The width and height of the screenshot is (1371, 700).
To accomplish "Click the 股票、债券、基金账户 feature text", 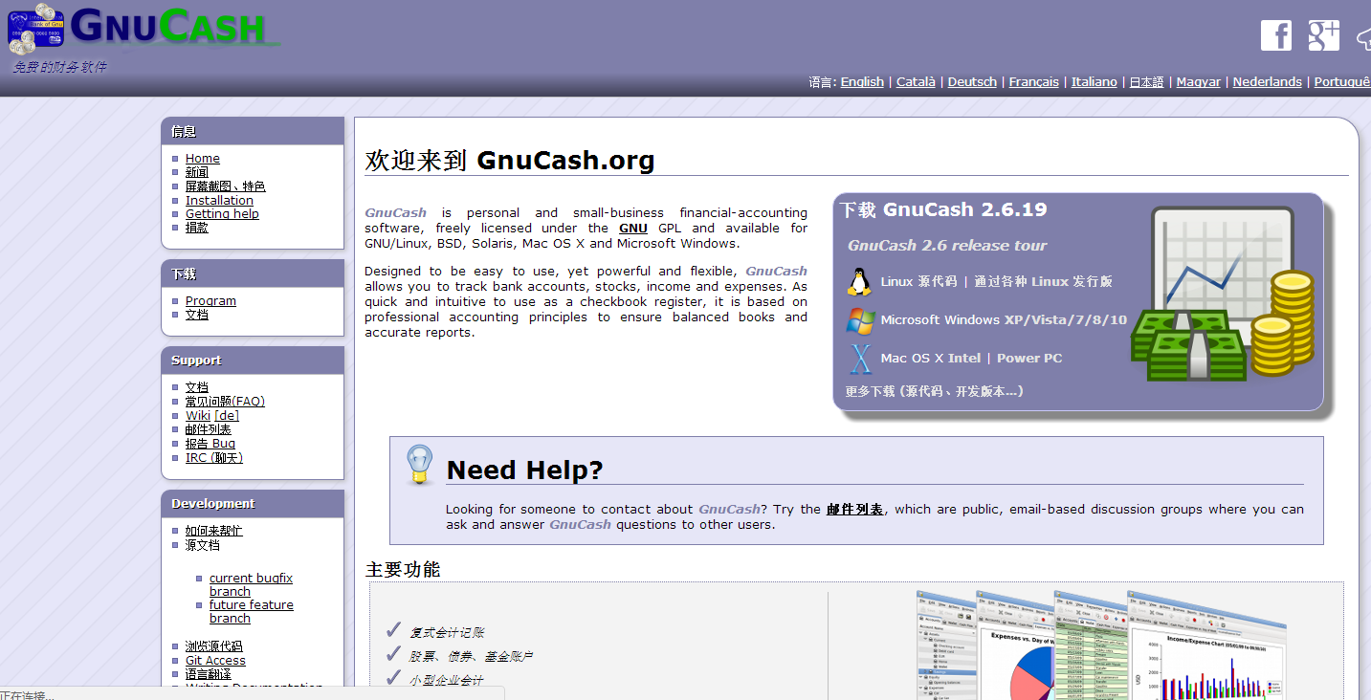I will click(x=471, y=657).
